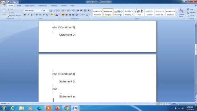Click the Select command in Editing

pyautogui.click(x=191, y=16)
